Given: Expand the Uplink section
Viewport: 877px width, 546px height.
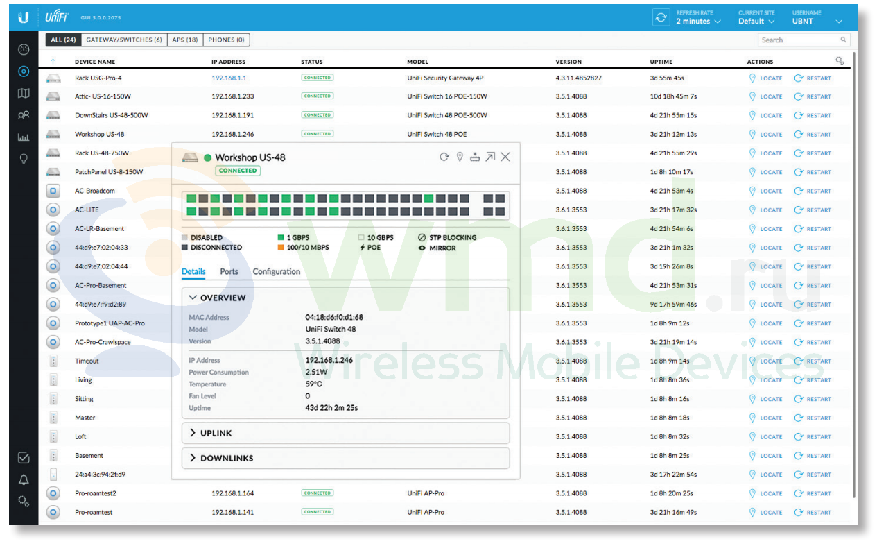Looking at the screenshot, I should point(346,433).
